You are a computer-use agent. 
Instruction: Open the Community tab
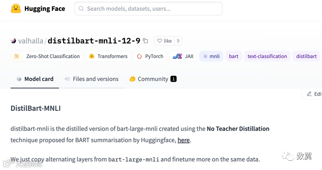(x=153, y=79)
